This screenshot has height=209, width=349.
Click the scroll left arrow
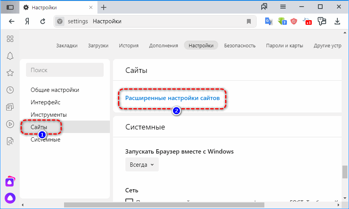23,205
